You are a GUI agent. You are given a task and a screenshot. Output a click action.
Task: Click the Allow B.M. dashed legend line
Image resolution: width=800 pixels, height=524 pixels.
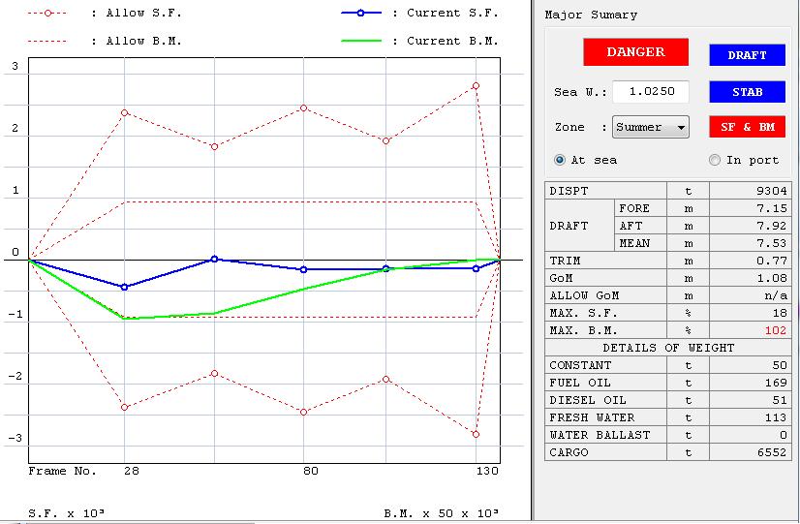tap(47, 42)
